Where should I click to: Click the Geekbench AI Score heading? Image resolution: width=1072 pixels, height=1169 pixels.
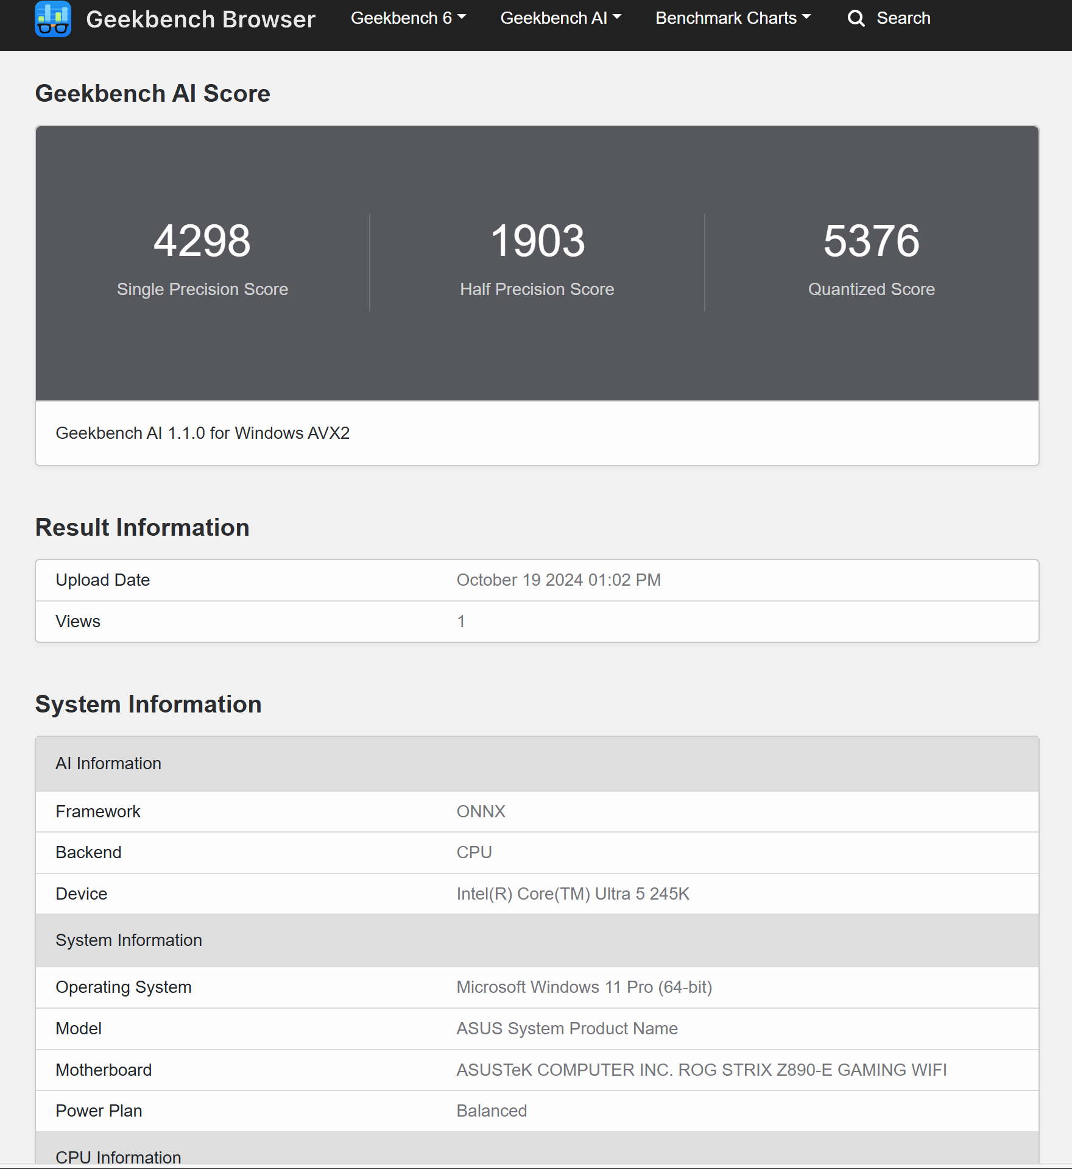coord(153,93)
